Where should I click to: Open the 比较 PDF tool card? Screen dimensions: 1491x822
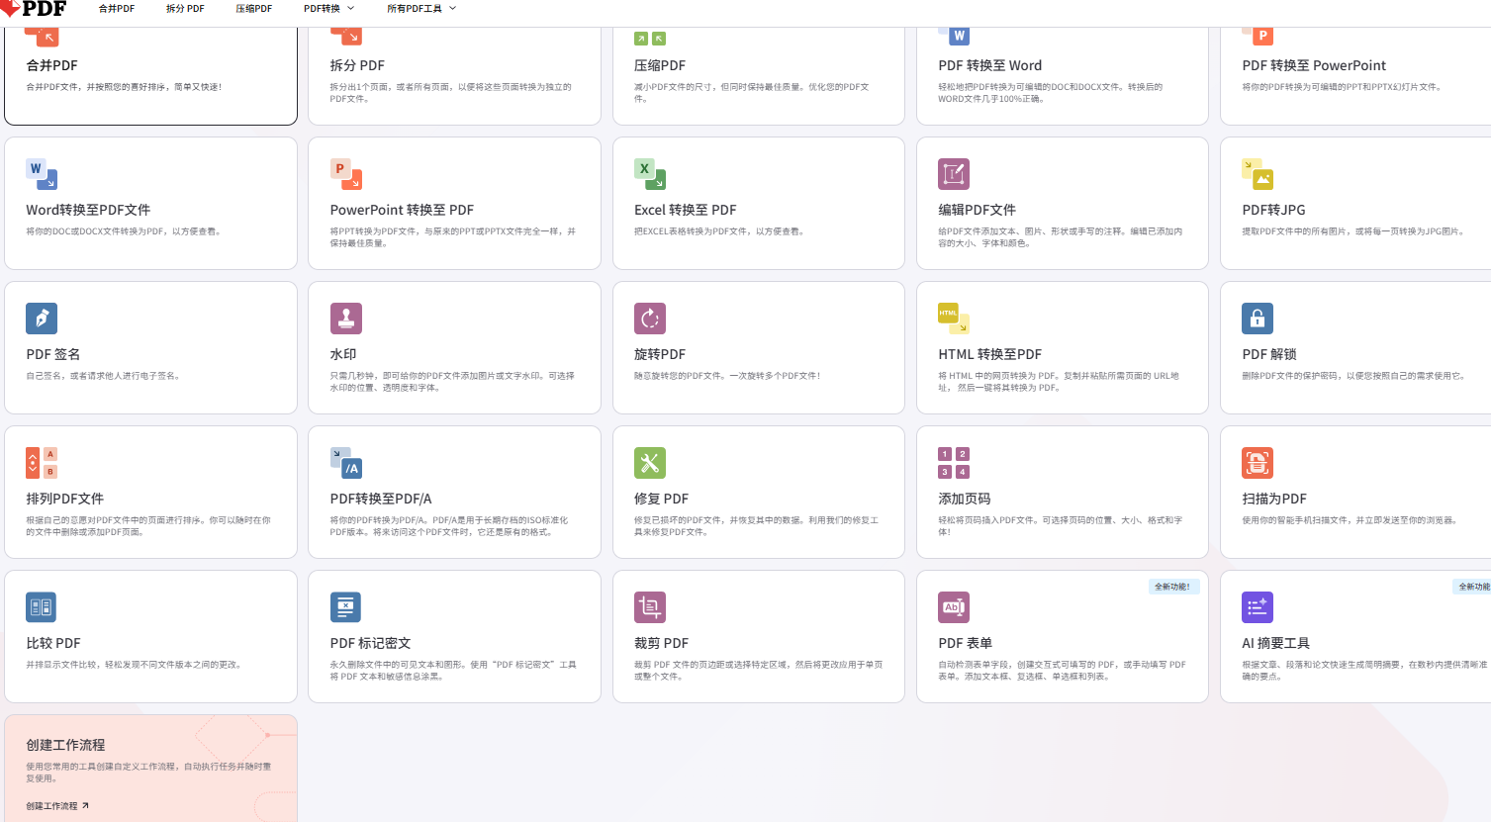point(150,637)
